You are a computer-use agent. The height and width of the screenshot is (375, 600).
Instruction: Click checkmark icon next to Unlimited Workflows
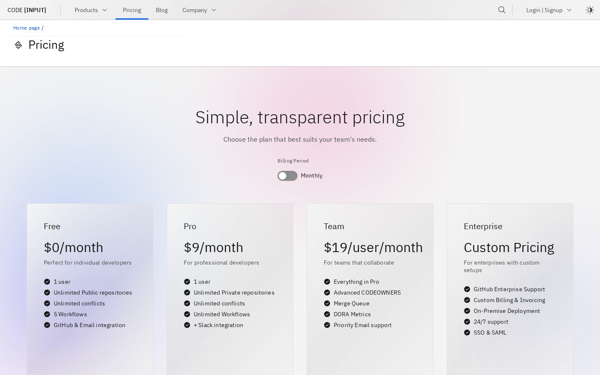[x=187, y=314]
